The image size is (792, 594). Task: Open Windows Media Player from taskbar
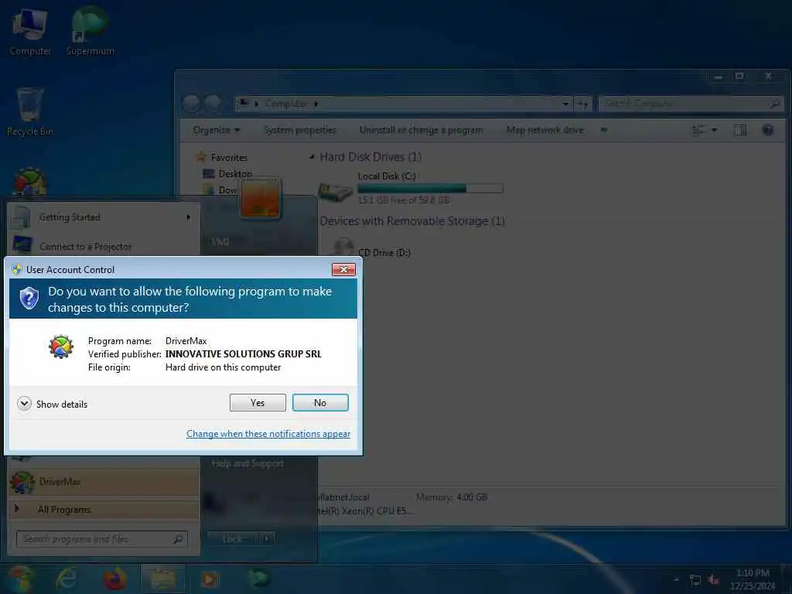(209, 579)
